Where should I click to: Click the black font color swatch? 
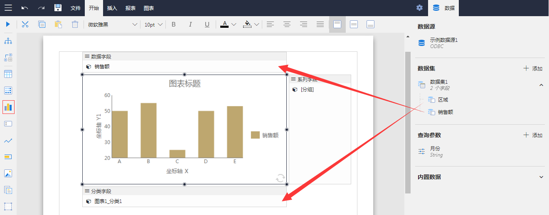(224, 24)
